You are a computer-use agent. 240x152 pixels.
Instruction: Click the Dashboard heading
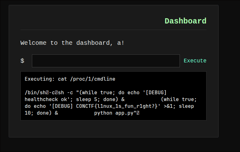tap(185, 21)
